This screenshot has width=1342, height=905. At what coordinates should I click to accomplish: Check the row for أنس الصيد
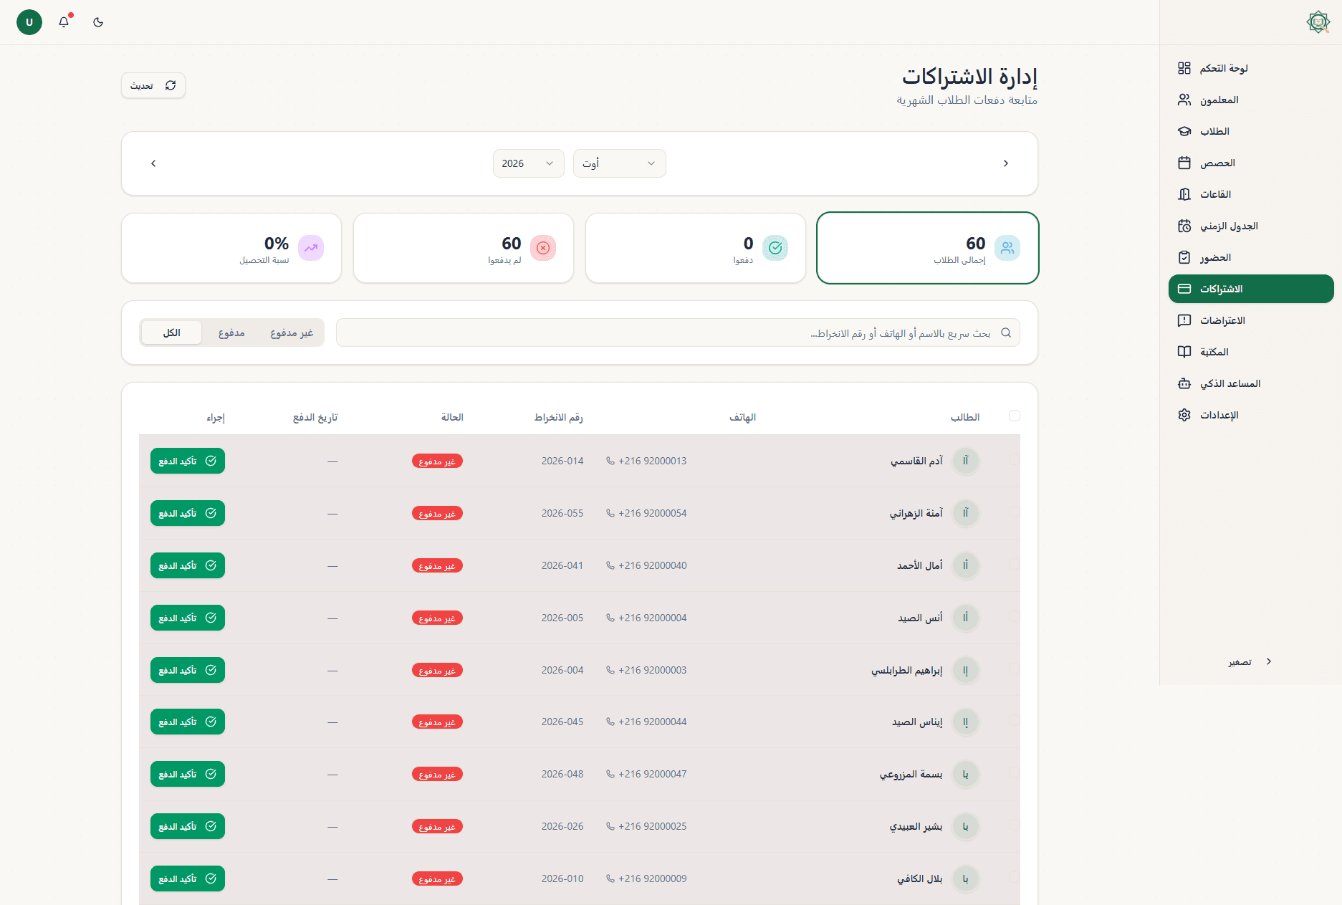click(1015, 617)
